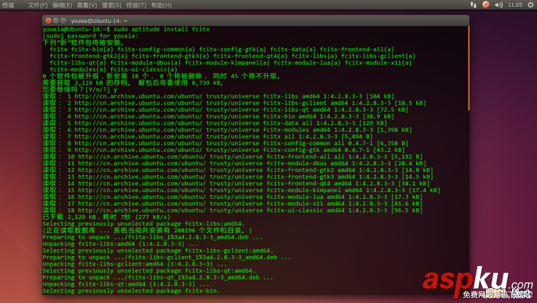Screen dimensions: 537x303
Task: Click the terminal vertical scrollbar
Action: pyautogui.click(x=468, y=69)
